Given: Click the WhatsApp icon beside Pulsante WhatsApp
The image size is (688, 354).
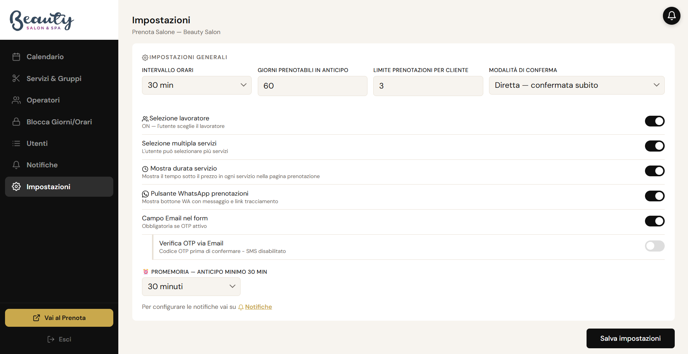Looking at the screenshot, I should (x=145, y=194).
